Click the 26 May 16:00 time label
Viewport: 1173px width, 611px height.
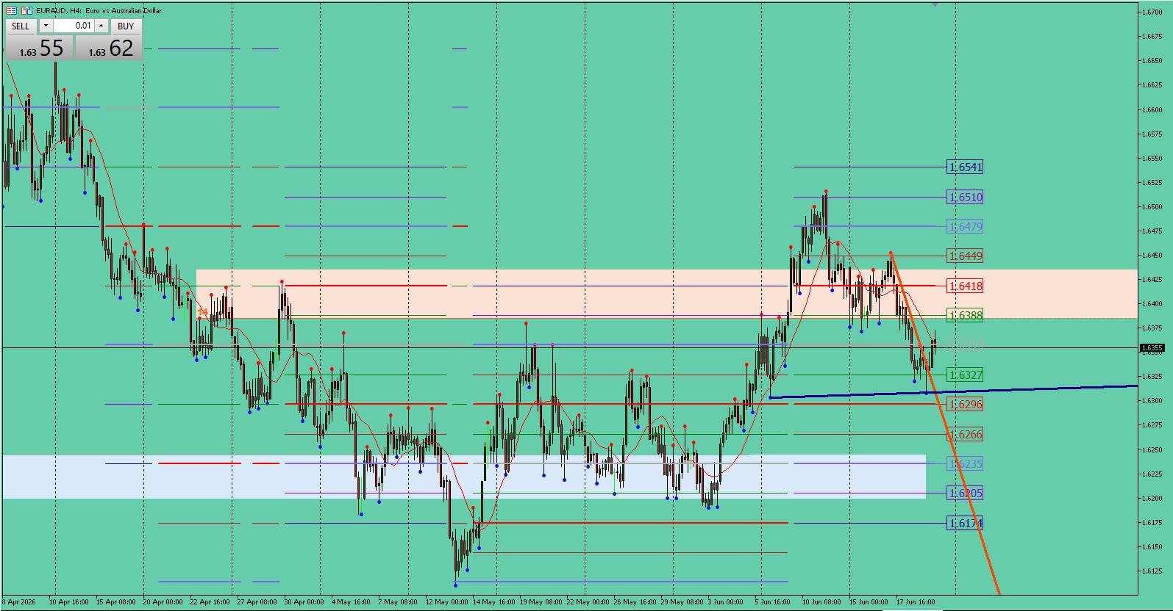635,602
